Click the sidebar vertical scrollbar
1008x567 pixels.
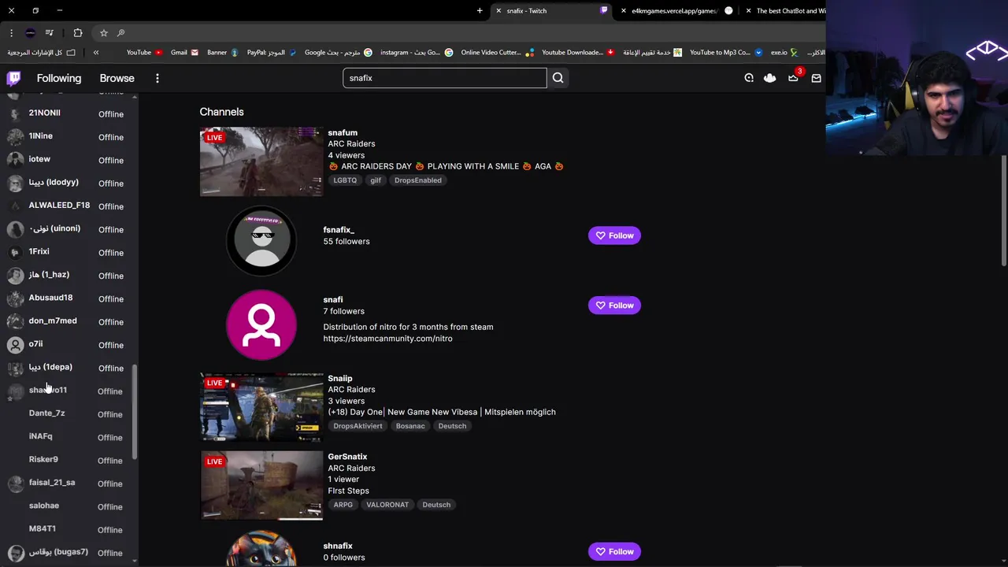135,412
